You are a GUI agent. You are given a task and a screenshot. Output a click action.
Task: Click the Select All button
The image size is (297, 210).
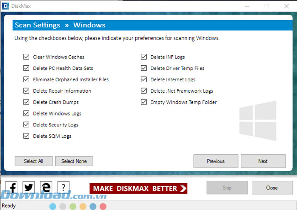(x=33, y=161)
